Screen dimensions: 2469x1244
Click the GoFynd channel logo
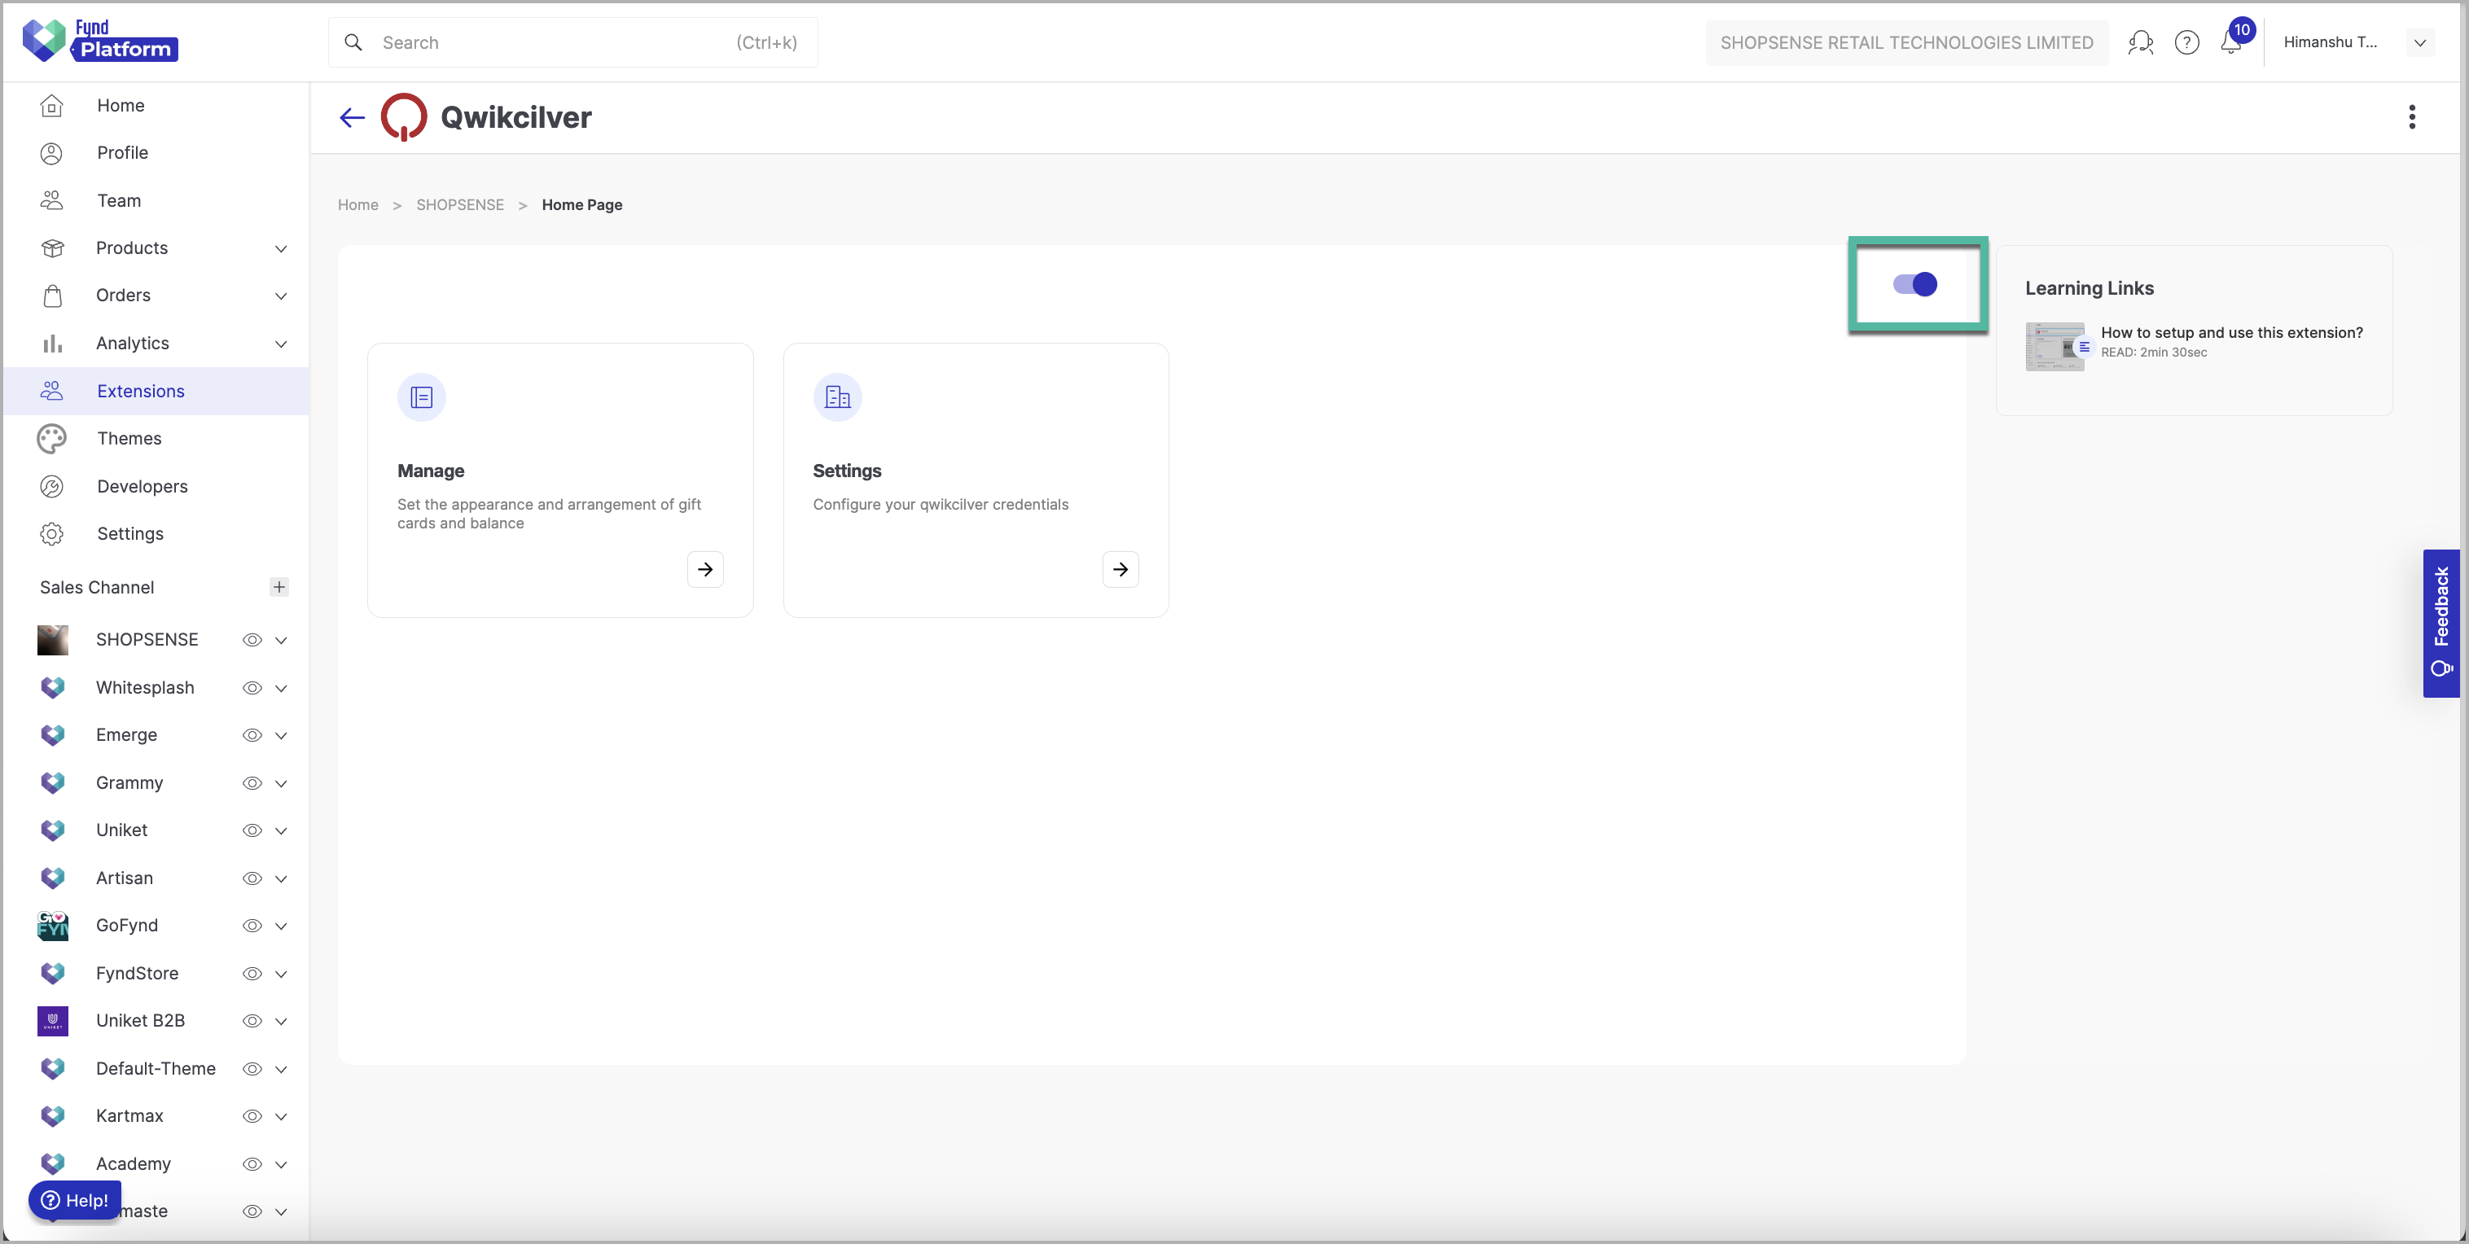click(53, 925)
